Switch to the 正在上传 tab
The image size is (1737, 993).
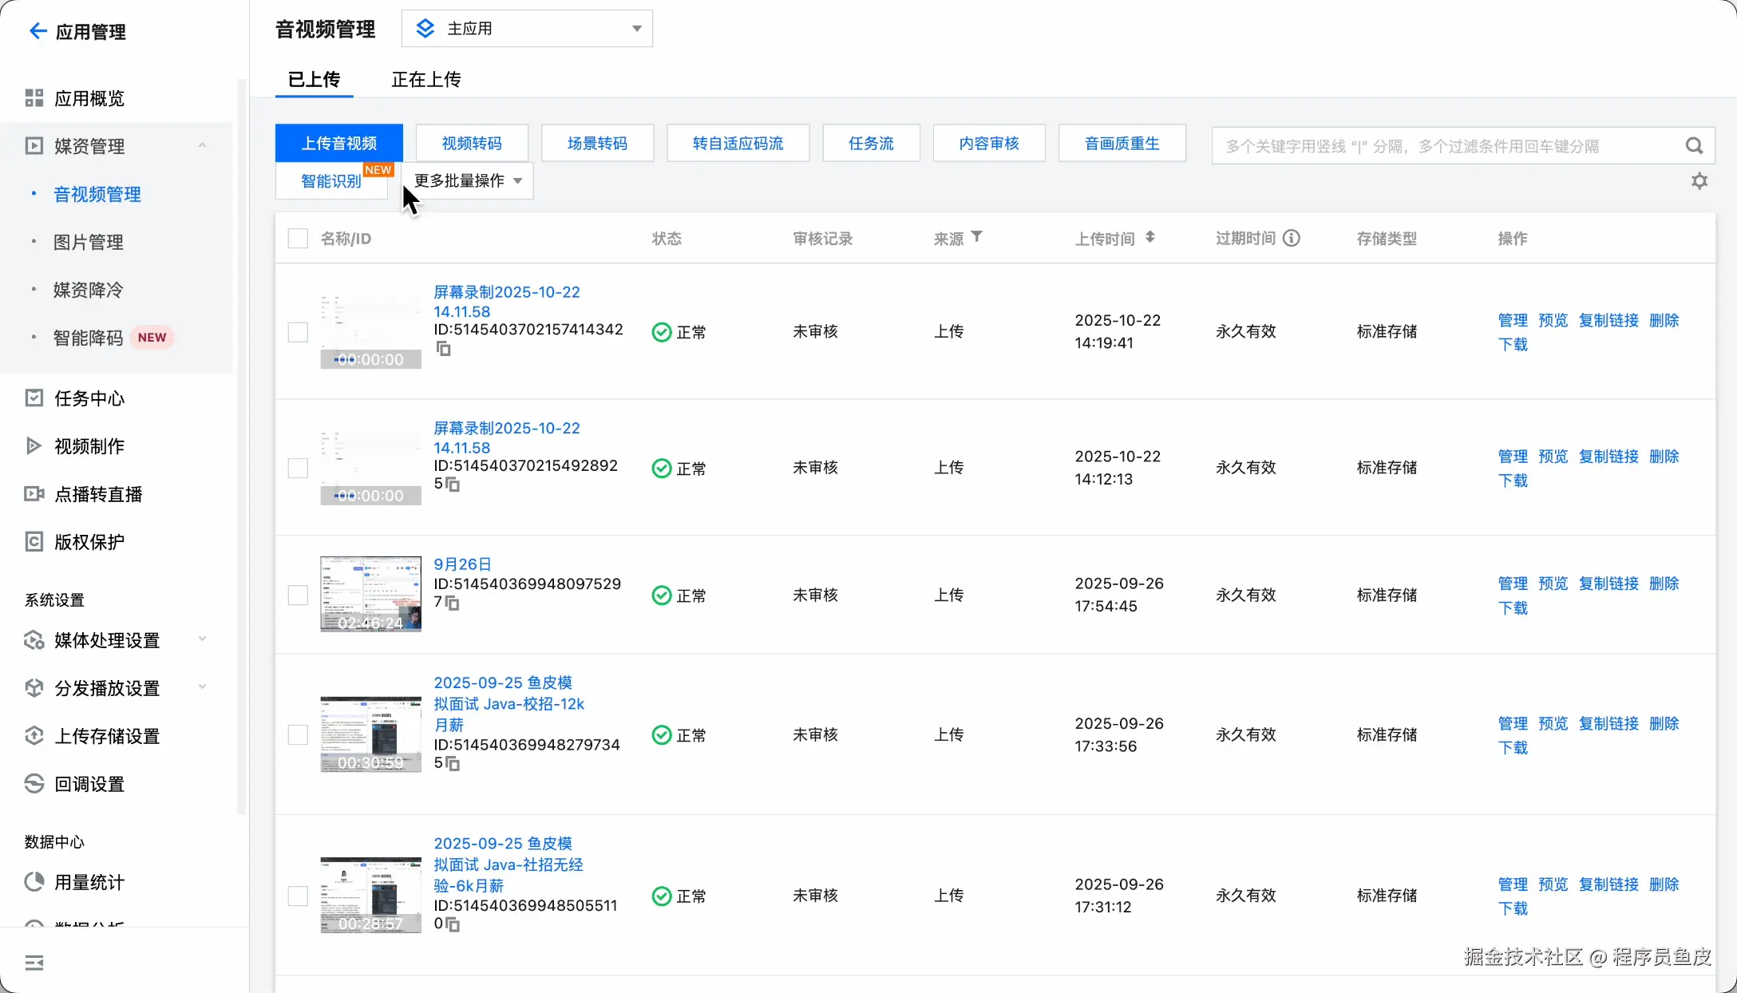[425, 79]
